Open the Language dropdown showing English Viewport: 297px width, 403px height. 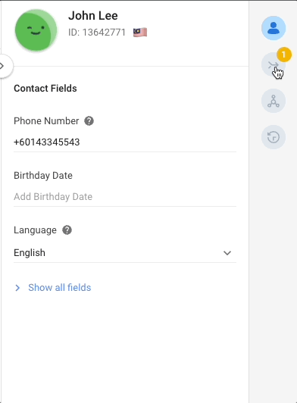125,253
